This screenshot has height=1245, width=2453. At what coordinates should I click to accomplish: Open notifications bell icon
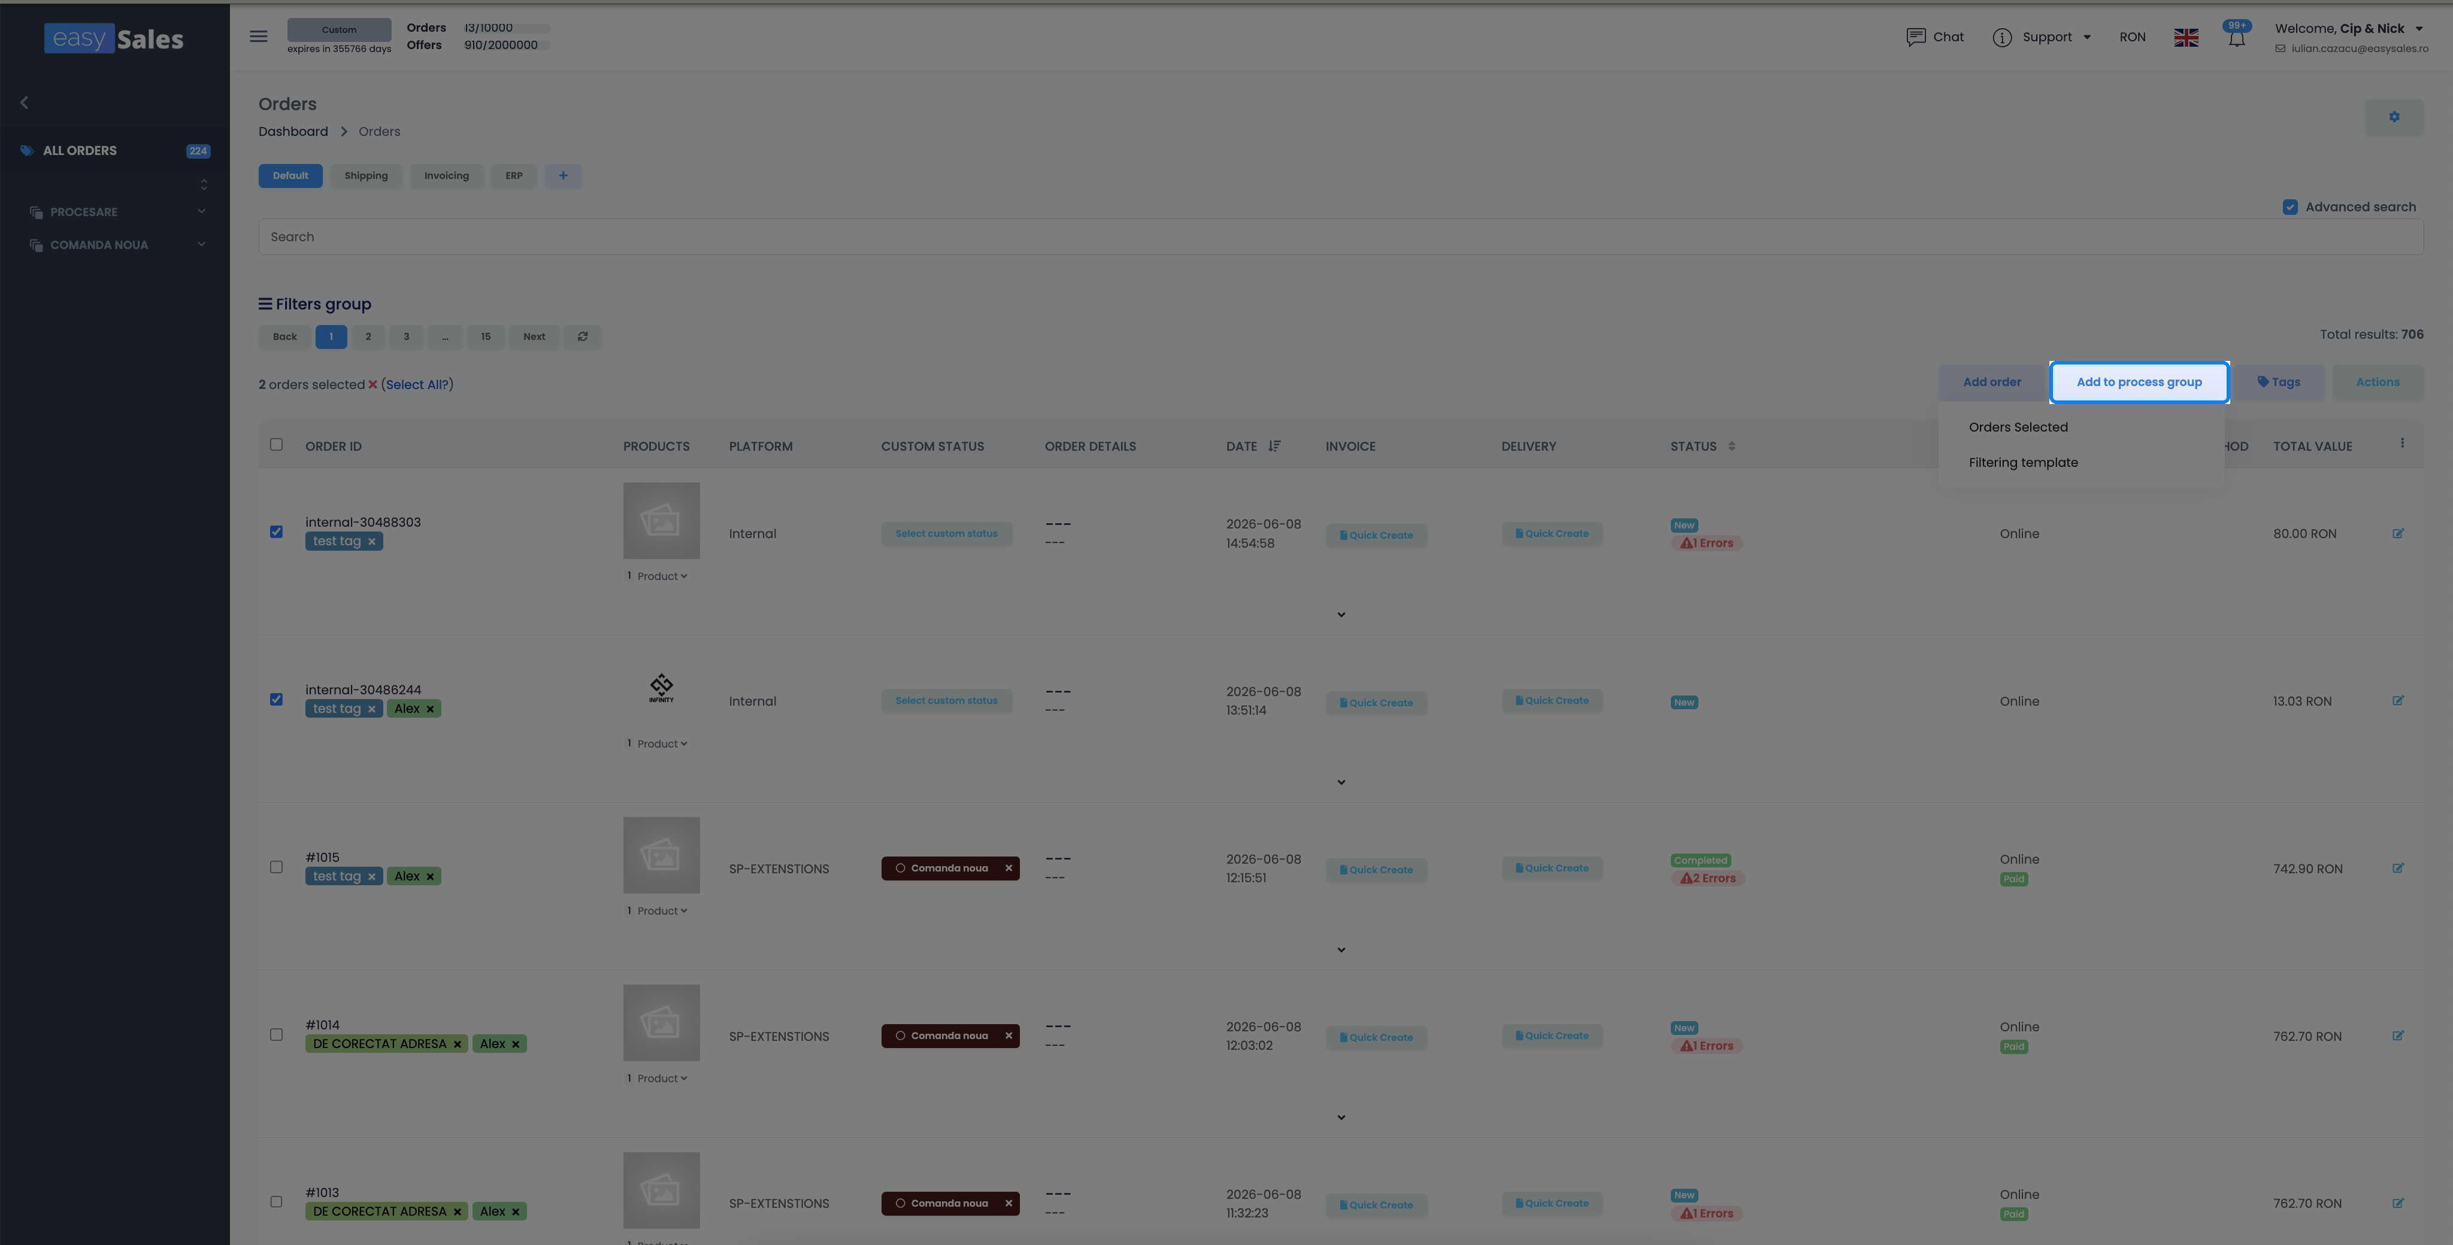click(2236, 38)
